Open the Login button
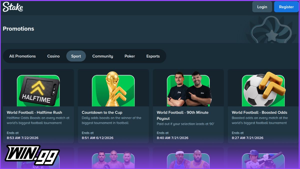The width and height of the screenshot is (300, 169). pos(262,7)
